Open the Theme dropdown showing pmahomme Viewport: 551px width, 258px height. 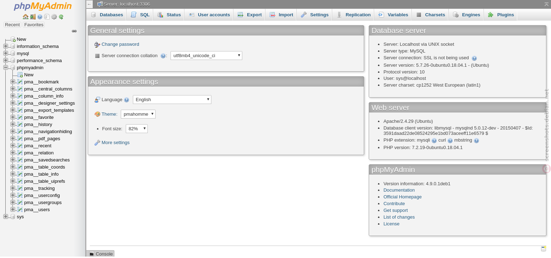point(138,114)
